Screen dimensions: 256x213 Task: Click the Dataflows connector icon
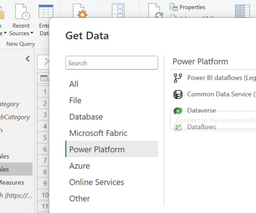point(178,127)
